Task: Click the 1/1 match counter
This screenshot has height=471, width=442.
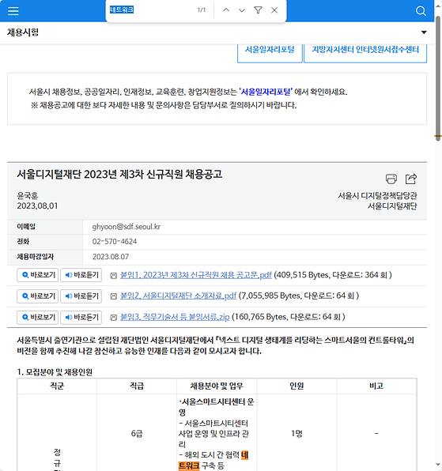Action: point(202,10)
